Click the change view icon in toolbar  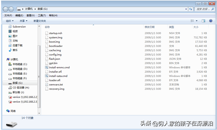(192, 21)
